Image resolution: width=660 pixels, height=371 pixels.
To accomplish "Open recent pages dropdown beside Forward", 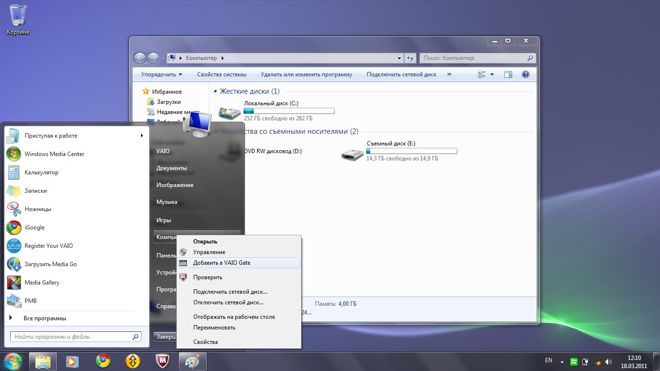I will coord(163,58).
